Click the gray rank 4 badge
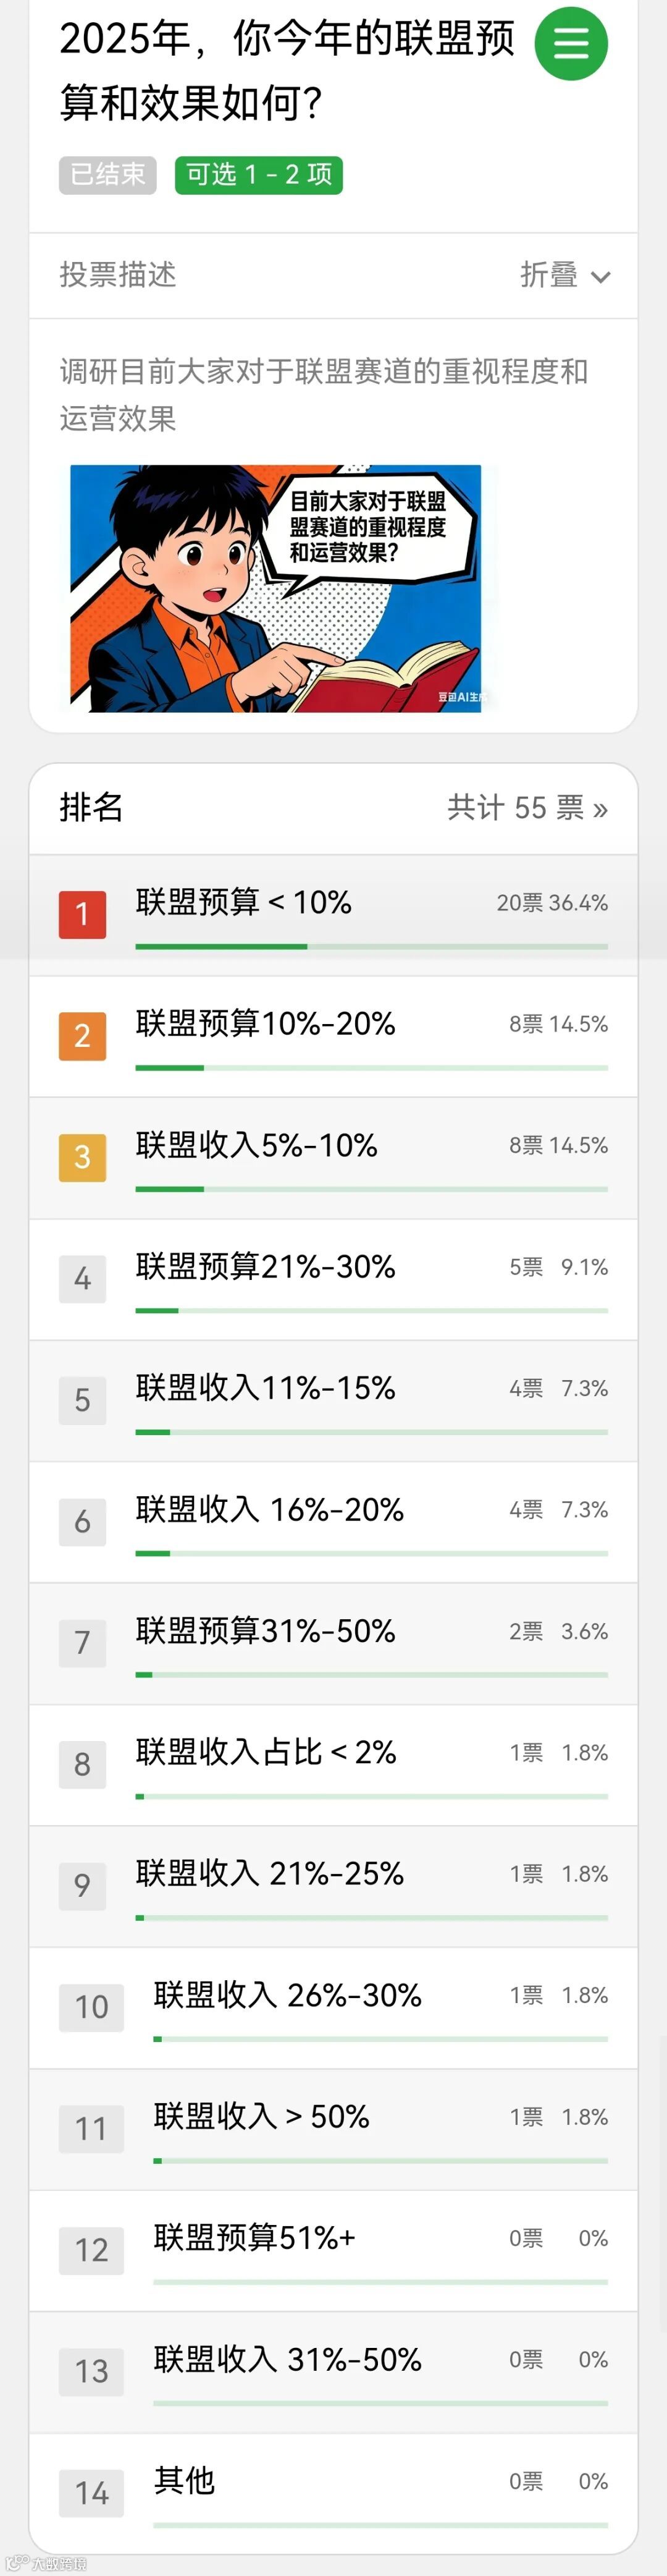The height and width of the screenshot is (2576, 667). [82, 1278]
